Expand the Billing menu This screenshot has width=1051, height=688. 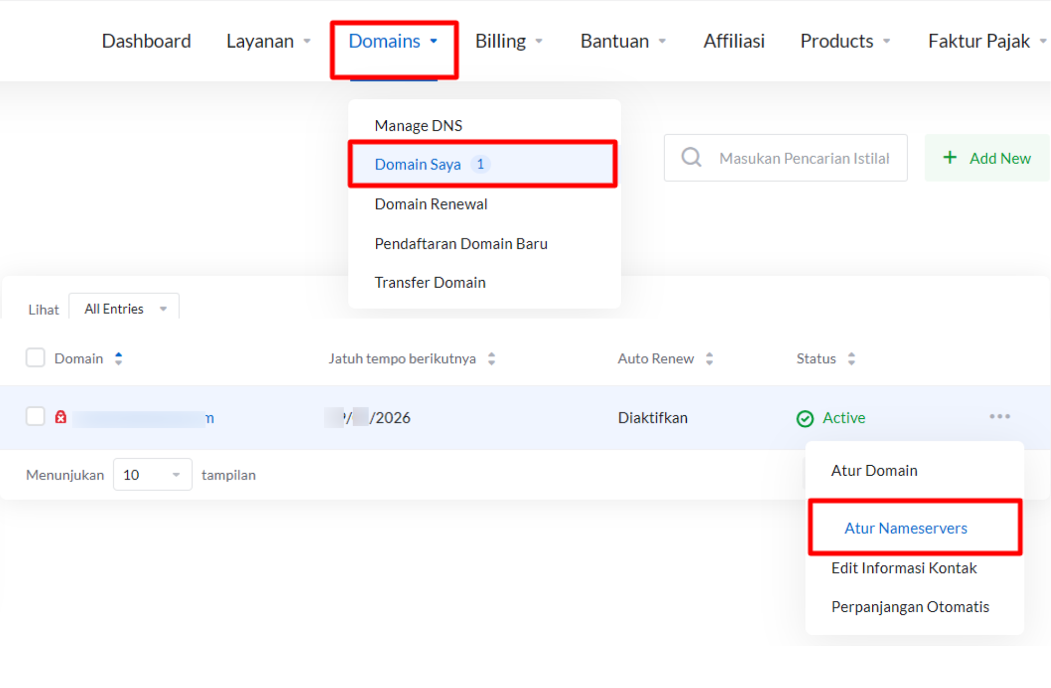click(508, 41)
